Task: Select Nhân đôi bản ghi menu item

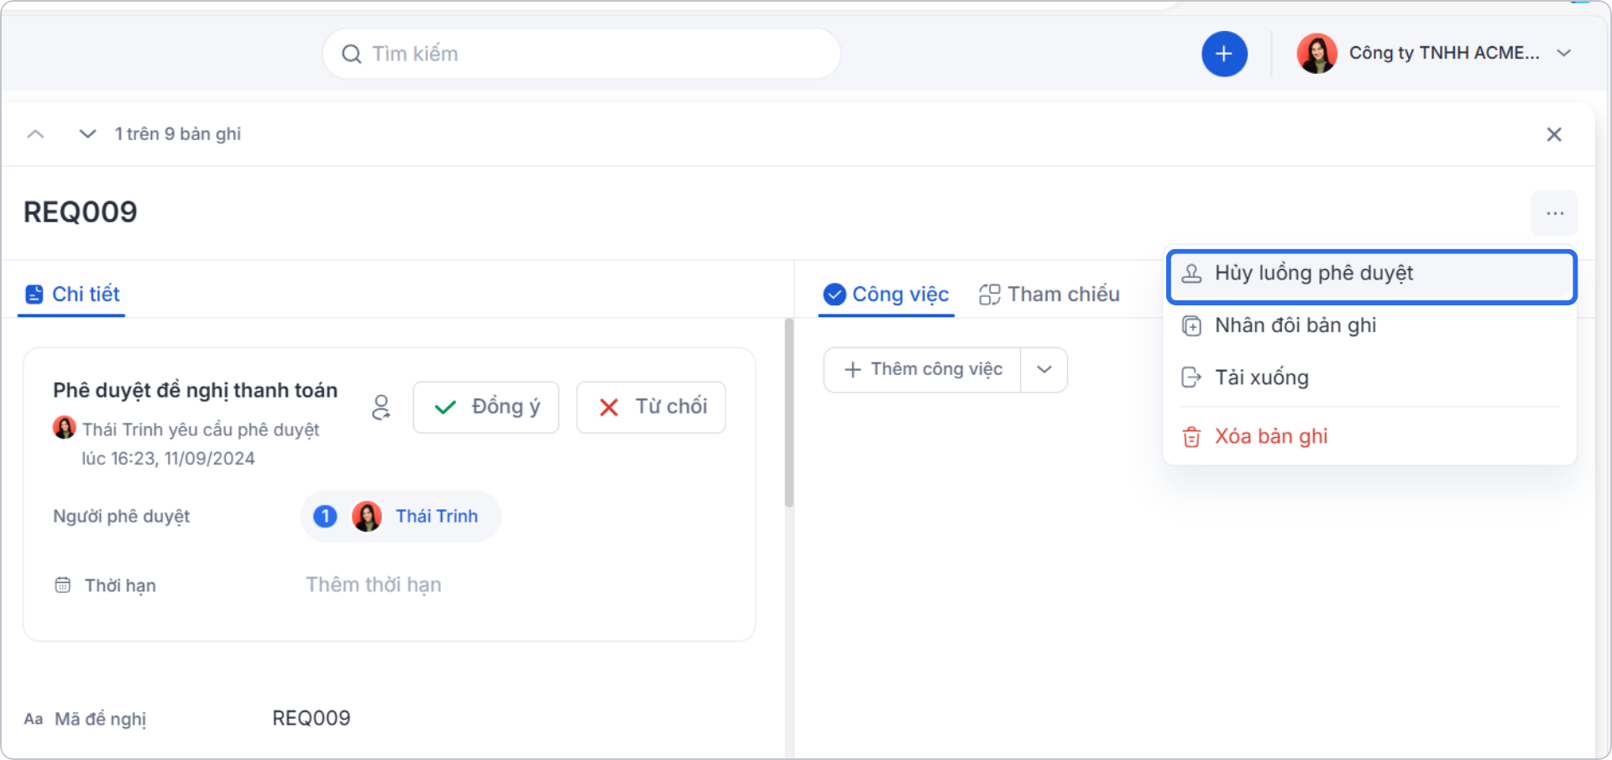Action: 1372,325
